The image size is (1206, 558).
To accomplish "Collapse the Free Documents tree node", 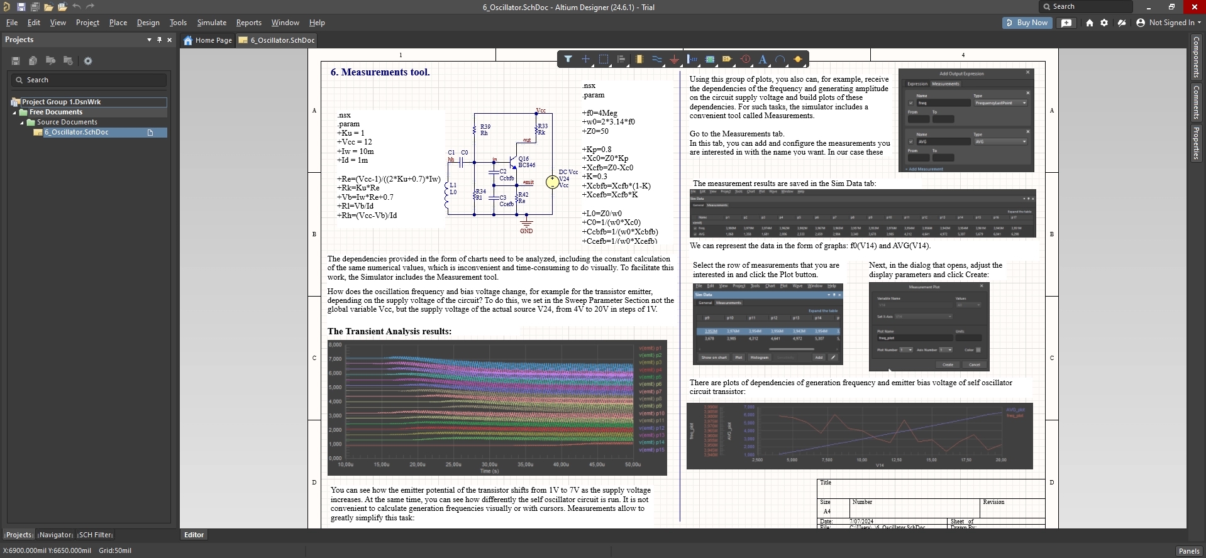I will point(14,112).
